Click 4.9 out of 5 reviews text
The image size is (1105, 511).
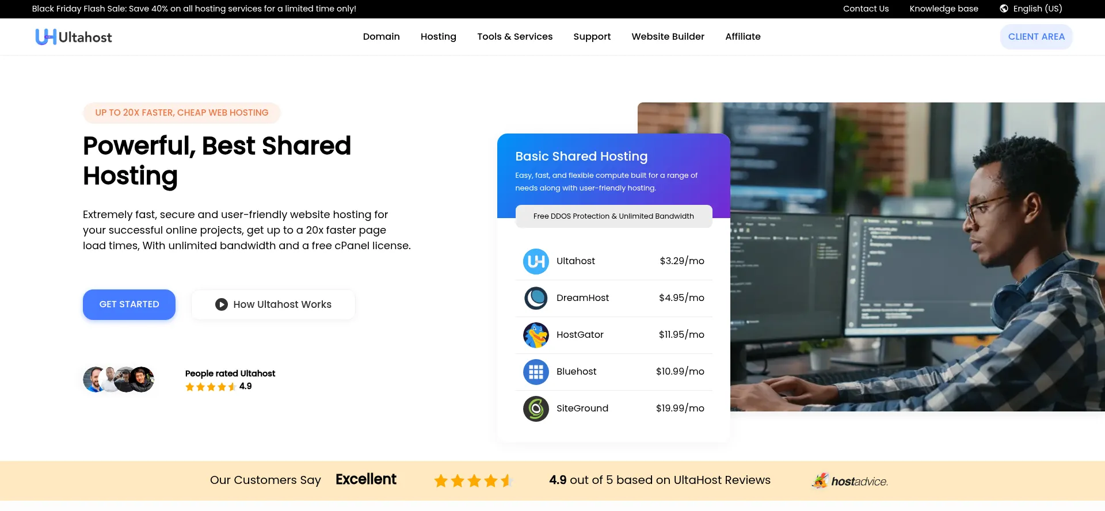coord(660,480)
